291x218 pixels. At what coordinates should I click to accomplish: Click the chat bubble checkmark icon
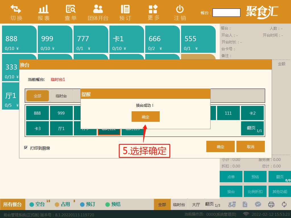[258, 204]
